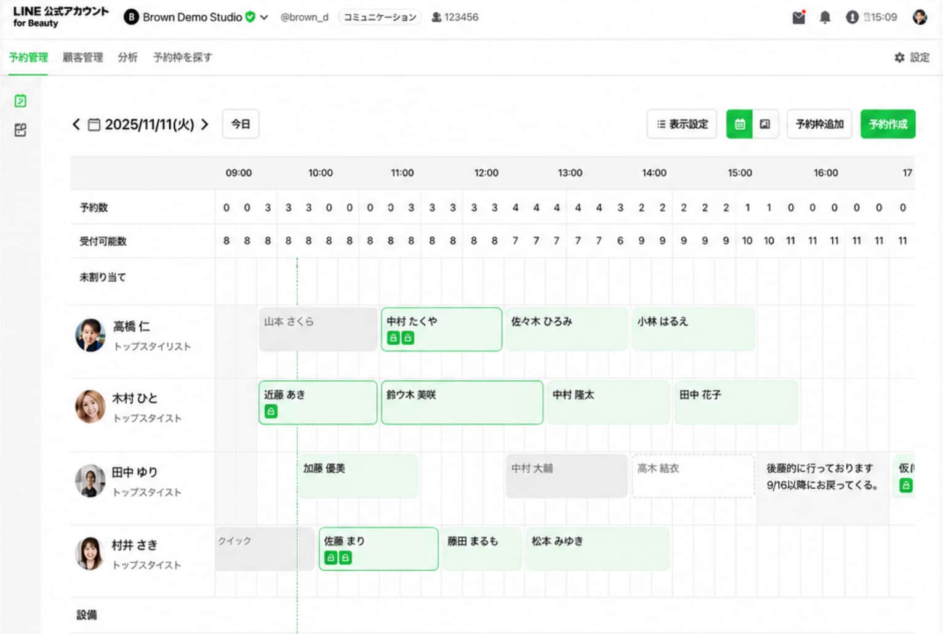The image size is (943, 634).
Task: Expand the Brown Demo Studio account dropdown
Action: (264, 17)
